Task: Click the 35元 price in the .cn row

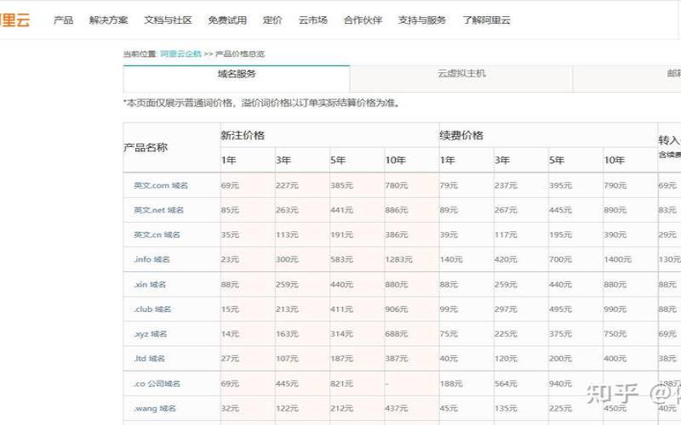Action: pyautogui.click(x=230, y=235)
